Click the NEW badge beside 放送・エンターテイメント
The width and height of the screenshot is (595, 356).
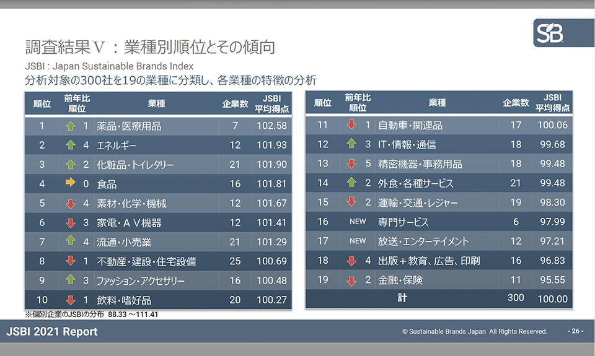tap(358, 241)
